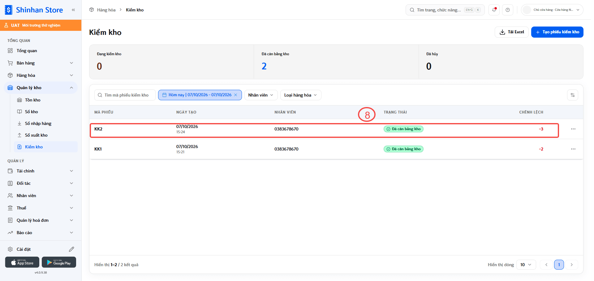Viewport: 594px width, 281px height.
Task: Click the edit pencil next to Cài đặt
Action: click(71, 249)
